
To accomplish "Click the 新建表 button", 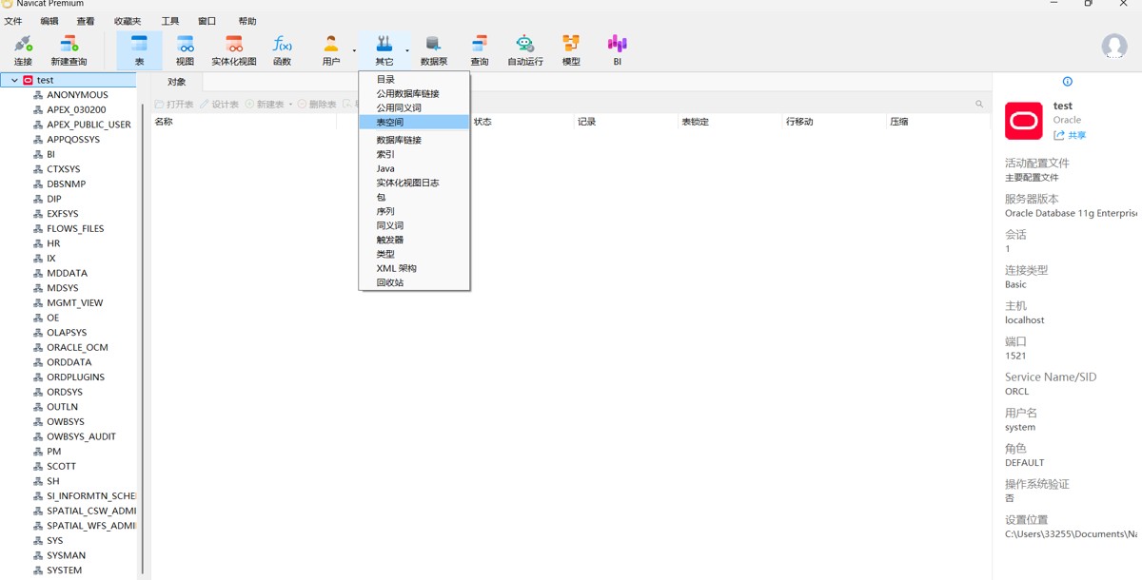I will 265,105.
